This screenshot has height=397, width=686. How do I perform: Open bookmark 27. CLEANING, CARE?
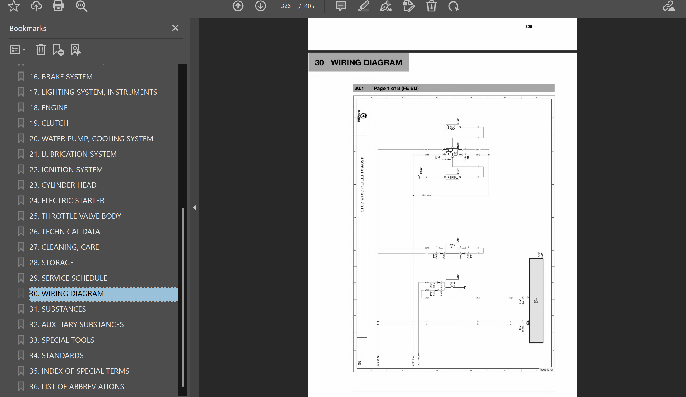click(x=64, y=247)
